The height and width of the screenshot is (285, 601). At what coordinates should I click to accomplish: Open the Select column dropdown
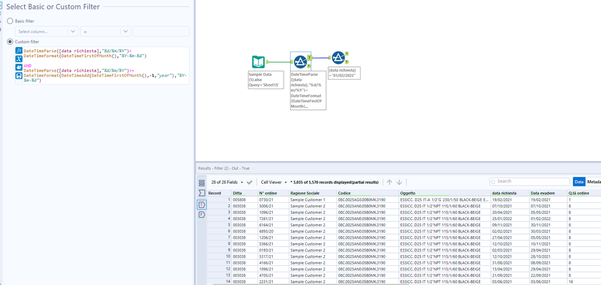(47, 31)
